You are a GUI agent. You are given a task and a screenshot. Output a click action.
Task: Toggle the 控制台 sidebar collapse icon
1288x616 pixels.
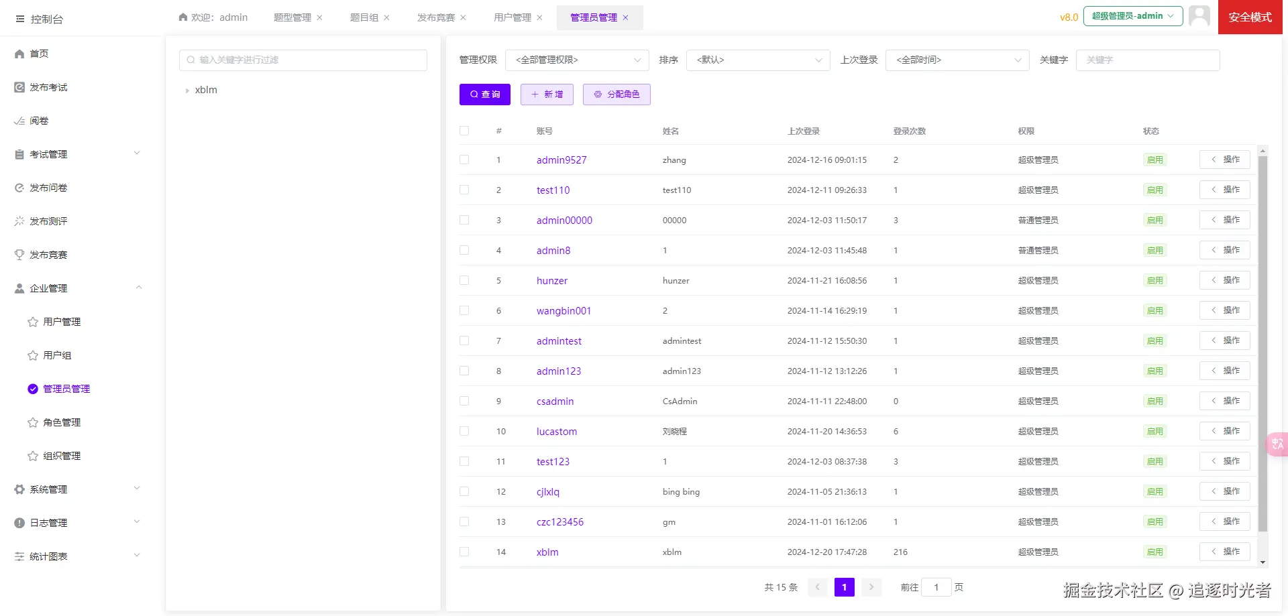tap(20, 19)
